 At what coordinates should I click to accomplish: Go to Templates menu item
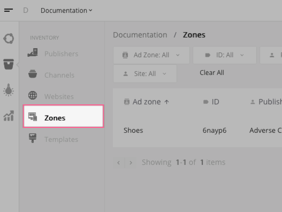[61, 140]
